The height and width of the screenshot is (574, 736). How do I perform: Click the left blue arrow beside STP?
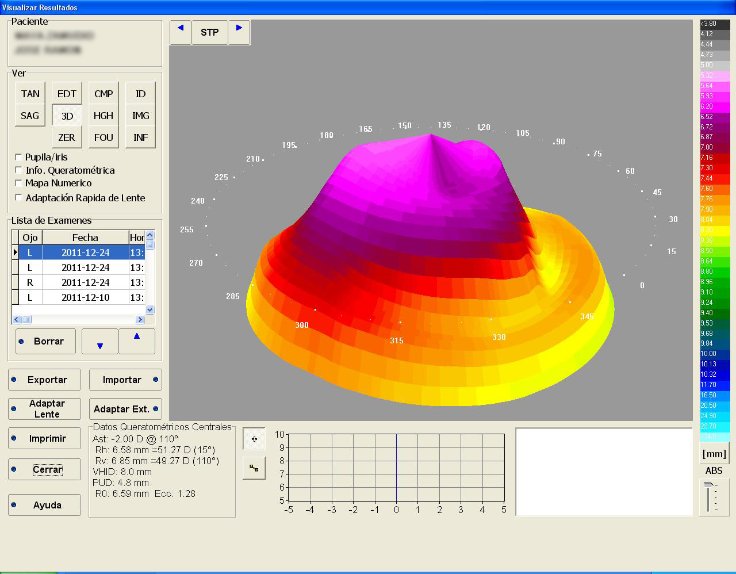pyautogui.click(x=181, y=32)
